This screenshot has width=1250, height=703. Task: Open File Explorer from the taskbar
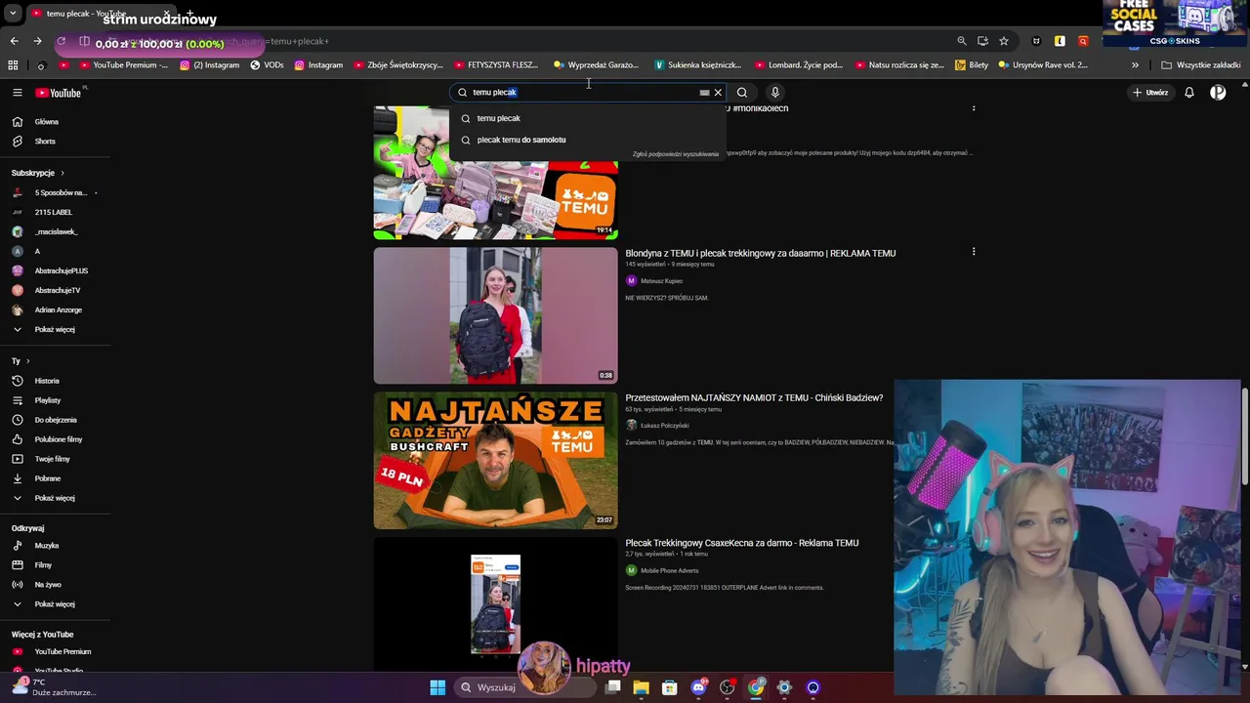[x=641, y=687]
